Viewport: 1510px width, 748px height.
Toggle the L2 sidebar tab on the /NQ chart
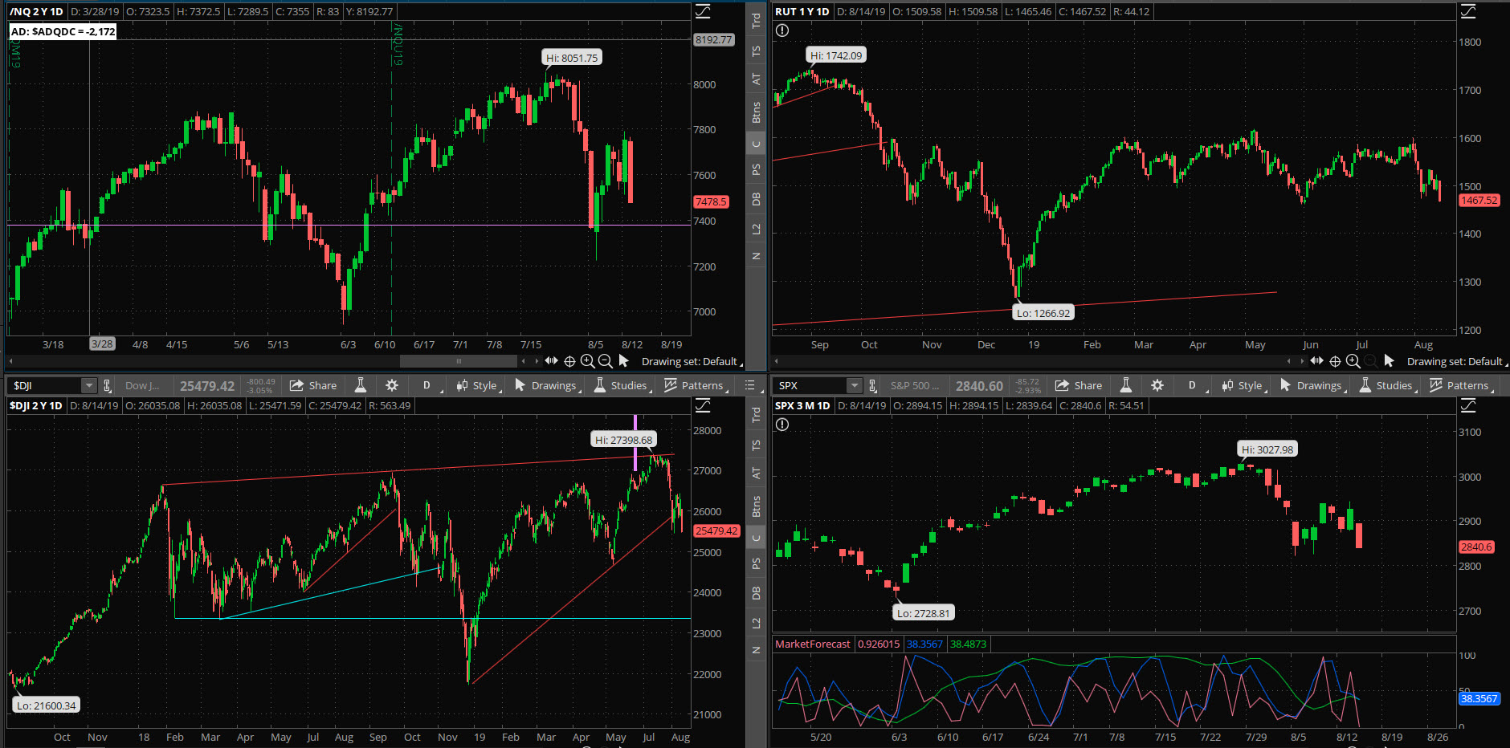756,230
